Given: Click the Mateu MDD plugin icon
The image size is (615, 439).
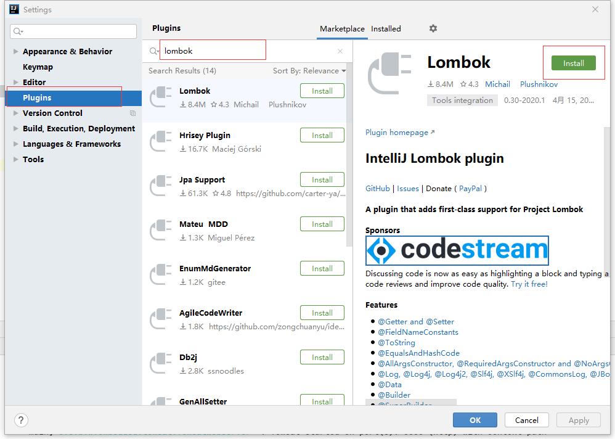Looking at the screenshot, I should (161, 229).
